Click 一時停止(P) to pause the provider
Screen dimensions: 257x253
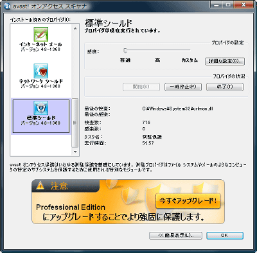click(x=183, y=87)
